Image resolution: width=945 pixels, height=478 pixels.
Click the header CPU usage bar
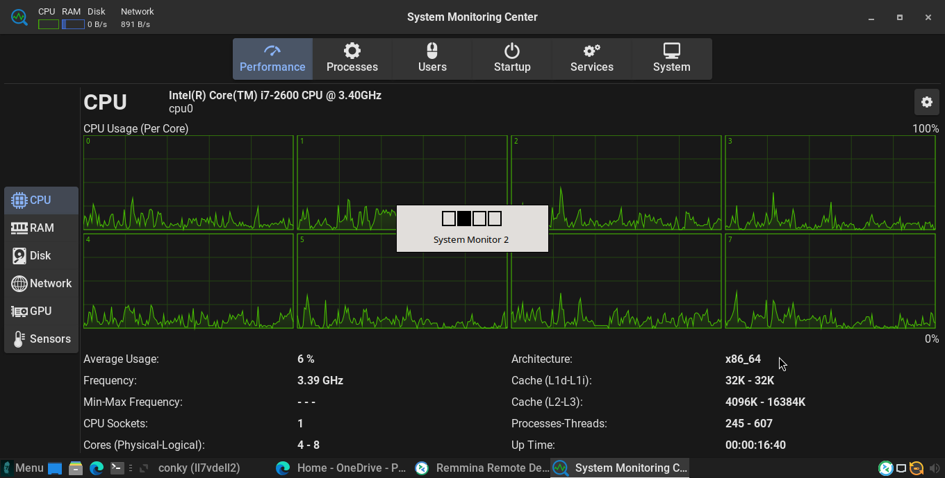tap(49, 24)
